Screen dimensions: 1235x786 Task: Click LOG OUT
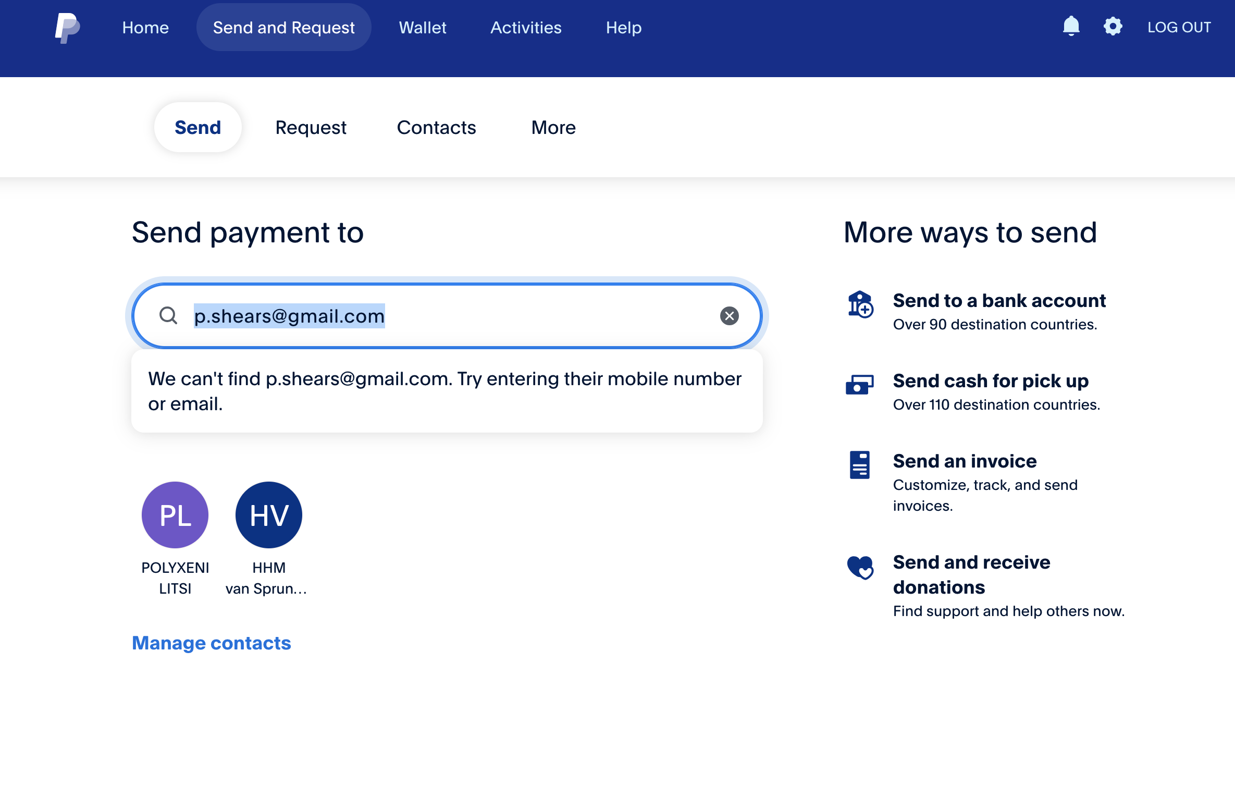pyautogui.click(x=1179, y=27)
